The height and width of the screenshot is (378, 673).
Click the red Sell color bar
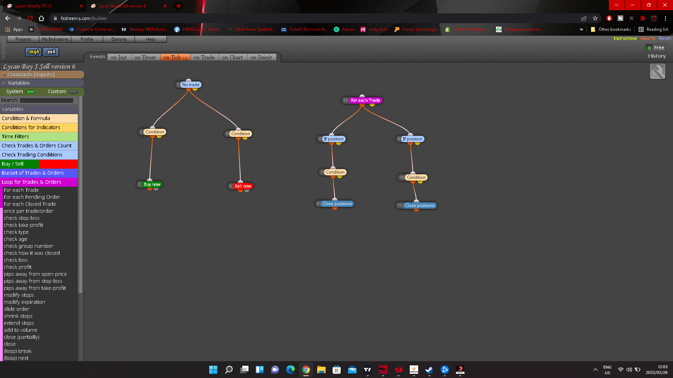[x=58, y=164]
